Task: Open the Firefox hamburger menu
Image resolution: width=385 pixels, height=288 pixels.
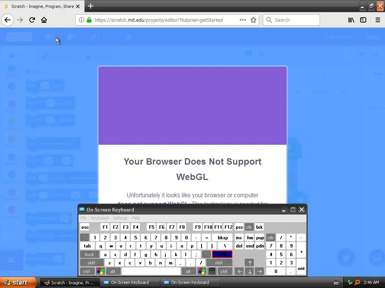Action: 378,20
